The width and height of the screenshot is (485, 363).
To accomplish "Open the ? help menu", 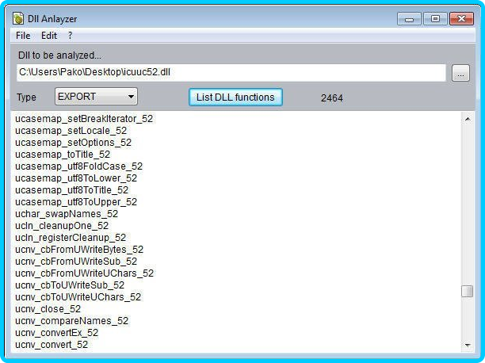I will click(71, 36).
